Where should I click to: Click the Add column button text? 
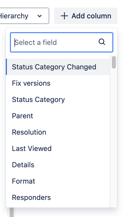(92, 16)
